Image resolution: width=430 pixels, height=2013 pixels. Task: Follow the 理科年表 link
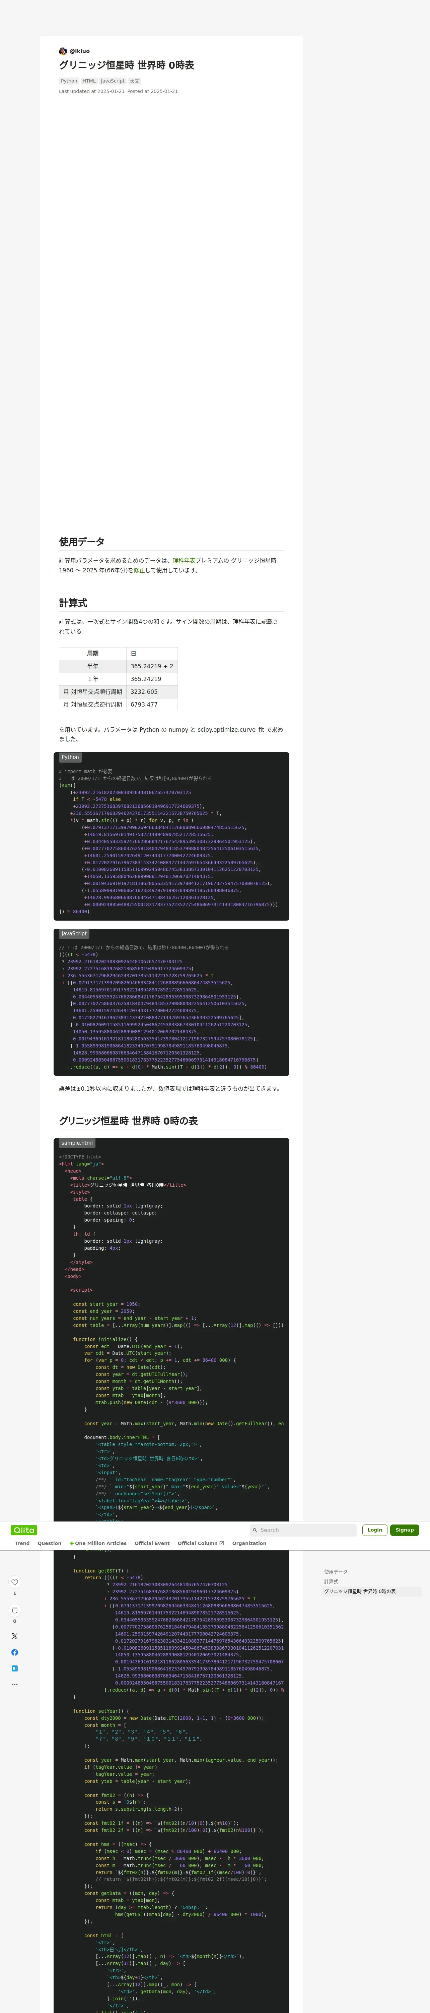[184, 560]
